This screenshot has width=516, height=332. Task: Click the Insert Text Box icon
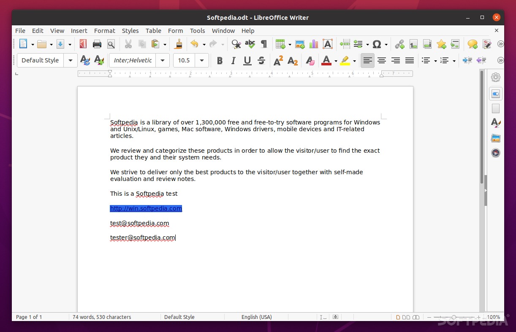click(x=328, y=44)
